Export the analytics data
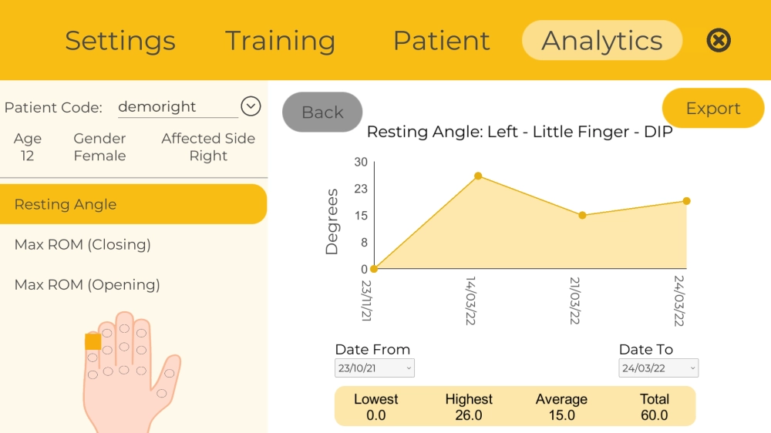 coord(713,109)
